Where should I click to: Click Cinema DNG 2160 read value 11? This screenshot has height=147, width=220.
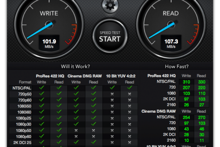point(202,140)
